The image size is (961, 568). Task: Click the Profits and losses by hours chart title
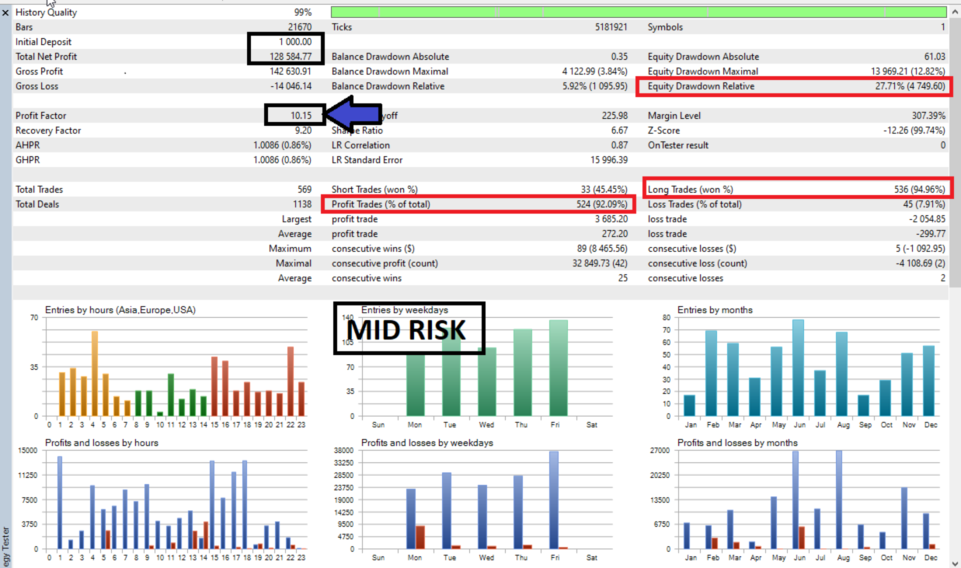coord(102,443)
